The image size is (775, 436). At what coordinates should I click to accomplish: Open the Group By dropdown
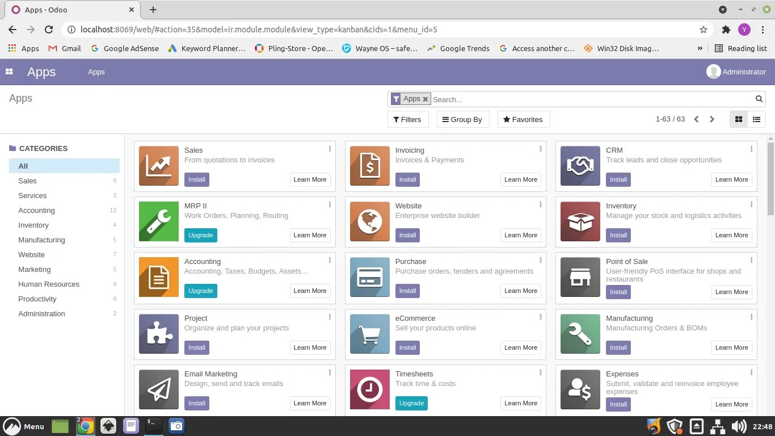click(x=463, y=119)
